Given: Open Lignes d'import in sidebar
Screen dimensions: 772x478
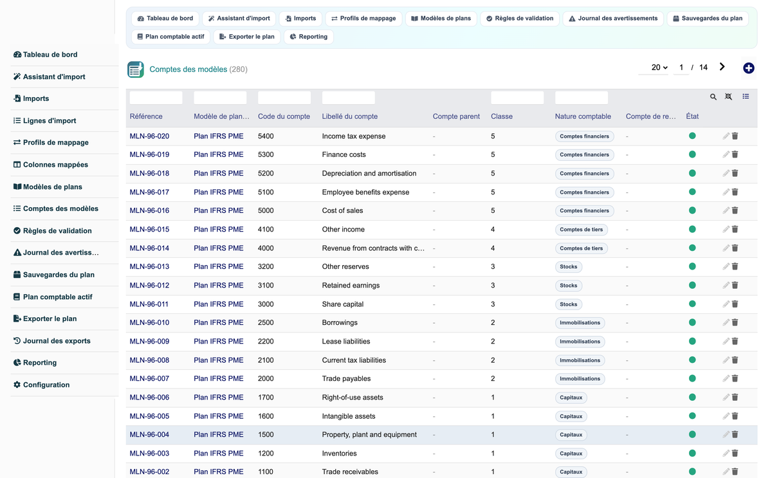Looking at the screenshot, I should [x=50, y=121].
